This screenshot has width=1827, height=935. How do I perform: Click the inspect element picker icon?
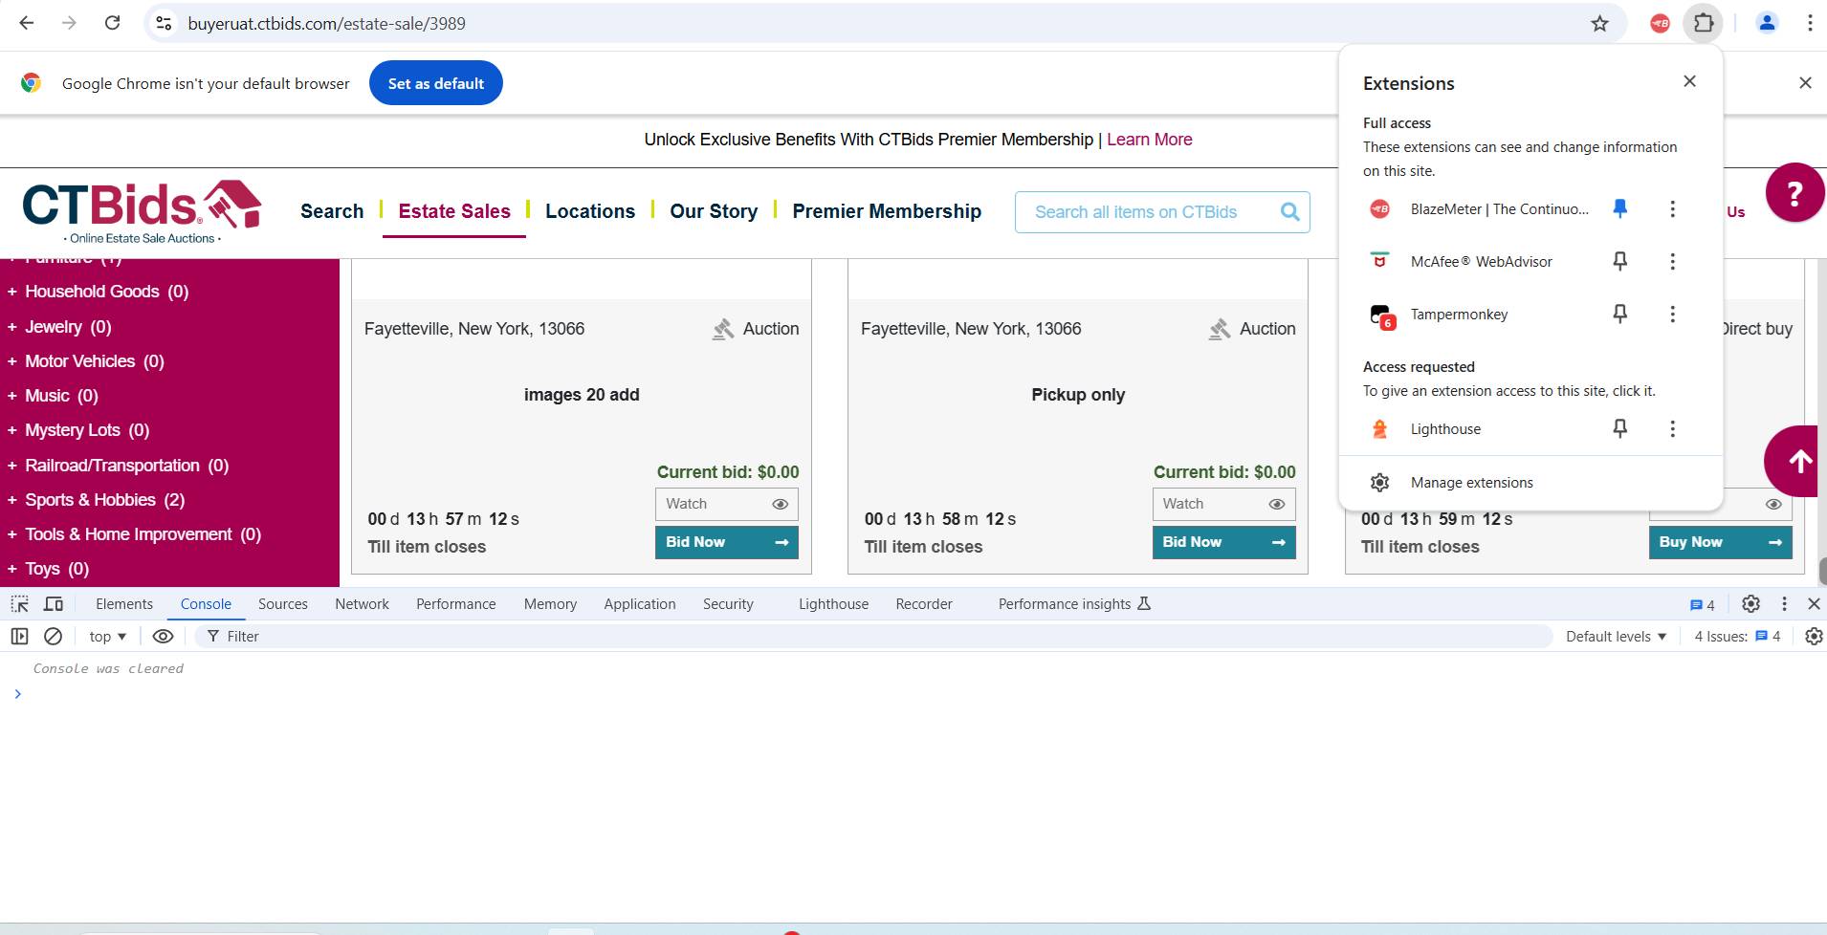coord(19,604)
